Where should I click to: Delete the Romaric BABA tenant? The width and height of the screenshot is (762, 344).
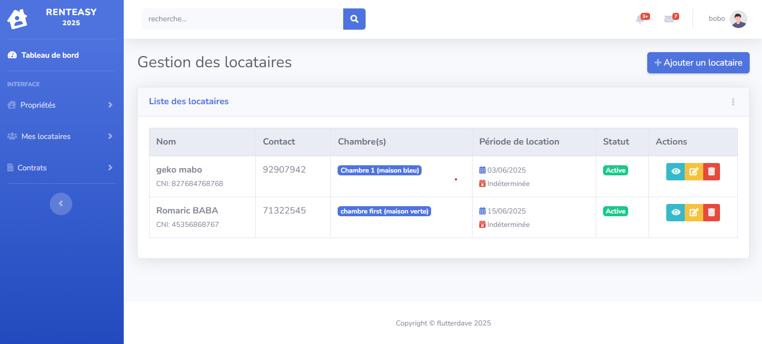(x=712, y=212)
